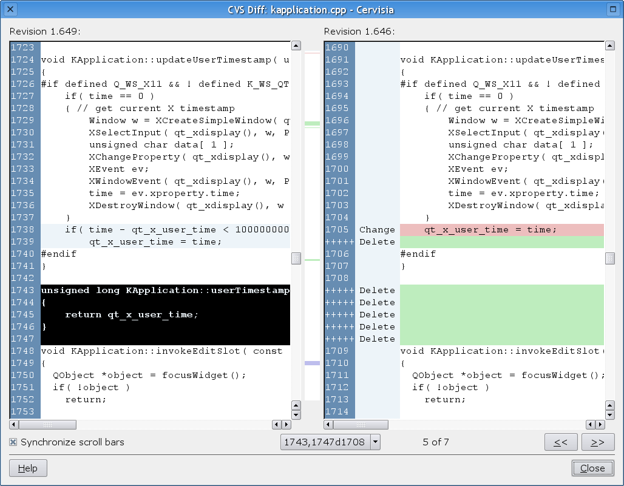Open the Help button
This screenshot has height=486, width=624.
(x=28, y=468)
